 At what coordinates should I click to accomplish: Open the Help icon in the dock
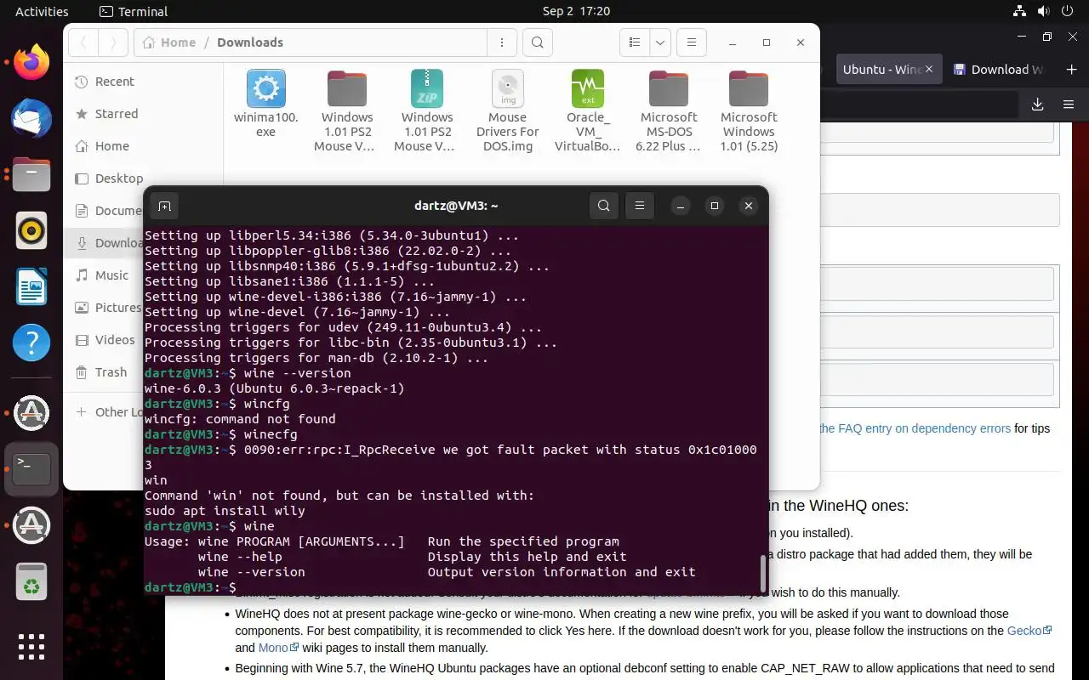coord(31,343)
